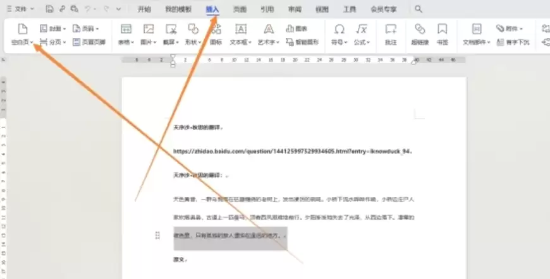The width and height of the screenshot is (550, 279).
Task: Expand the Page Break (分页) dropdown
Action: click(64, 42)
